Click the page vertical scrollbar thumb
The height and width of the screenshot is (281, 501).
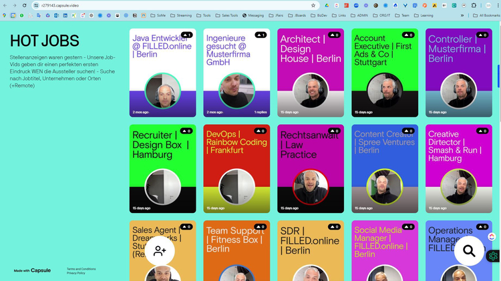(499, 75)
